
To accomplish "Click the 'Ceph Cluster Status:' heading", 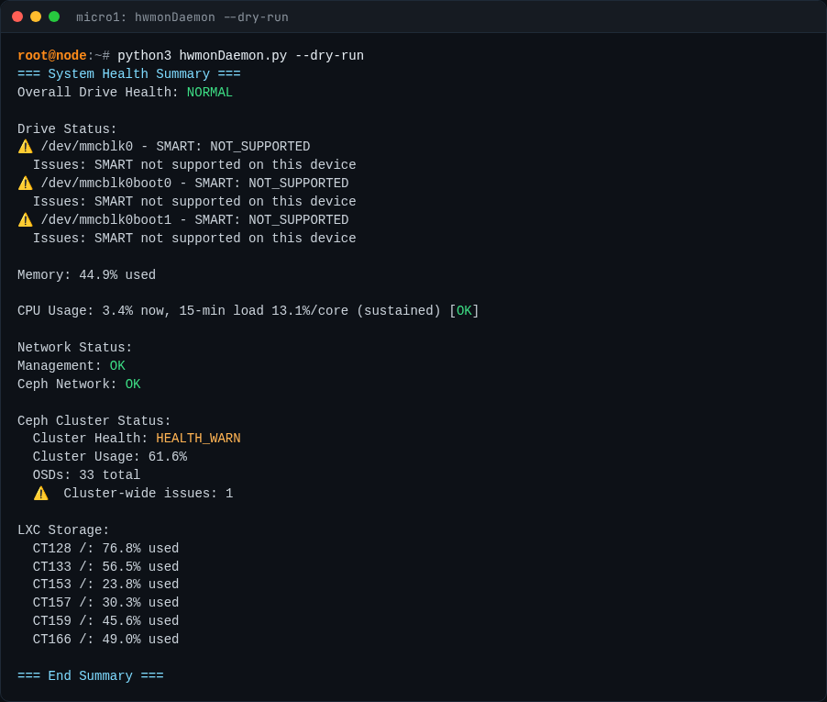I will click(94, 420).
